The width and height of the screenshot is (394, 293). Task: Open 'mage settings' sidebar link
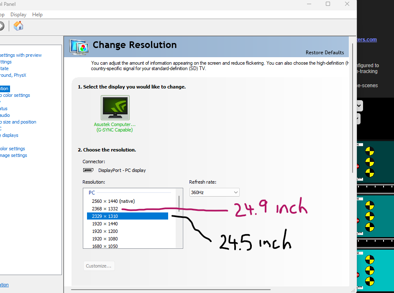[x=13, y=155]
